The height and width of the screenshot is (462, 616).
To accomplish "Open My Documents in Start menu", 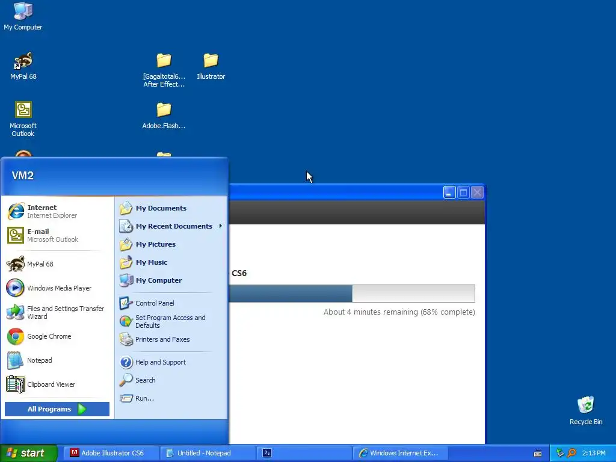I will coord(171,208).
